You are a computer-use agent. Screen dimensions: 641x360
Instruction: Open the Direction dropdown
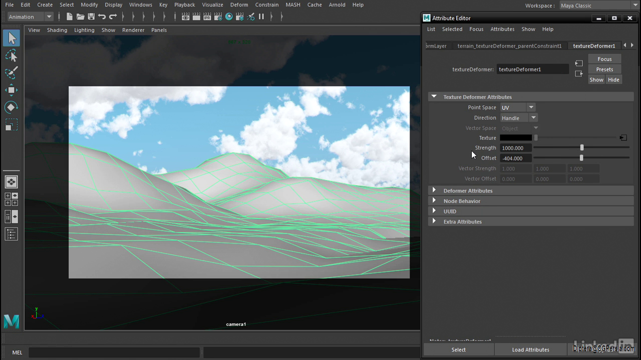click(x=519, y=118)
